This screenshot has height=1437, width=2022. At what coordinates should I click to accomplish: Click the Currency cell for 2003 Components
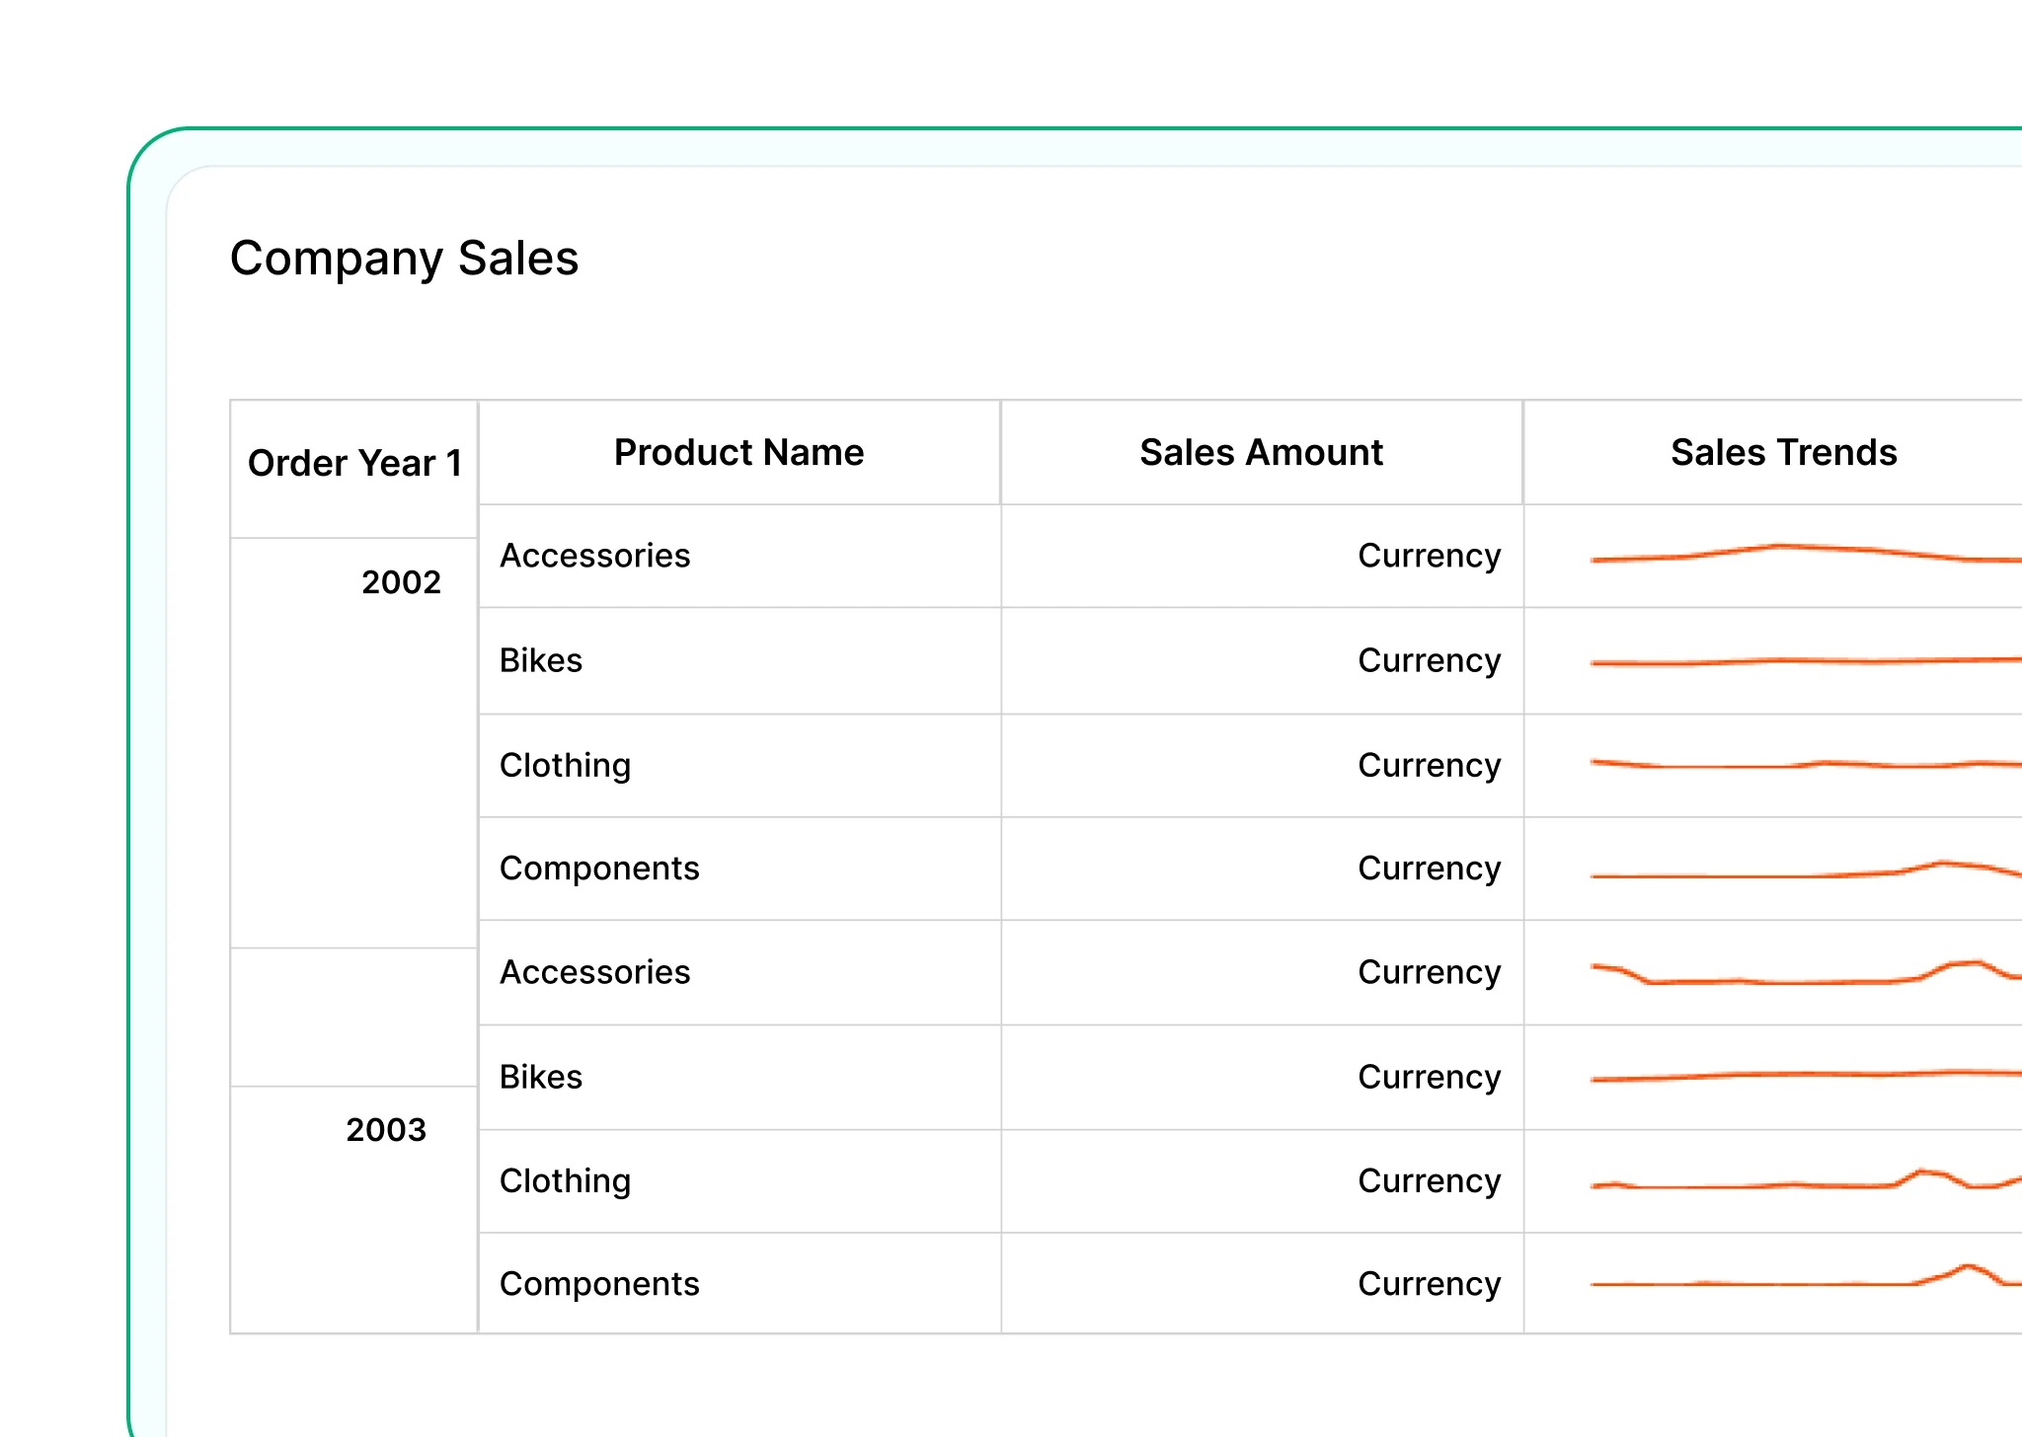click(x=1429, y=1284)
